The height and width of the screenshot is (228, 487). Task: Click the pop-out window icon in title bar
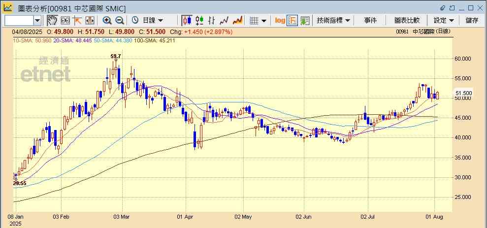(x=453, y=8)
